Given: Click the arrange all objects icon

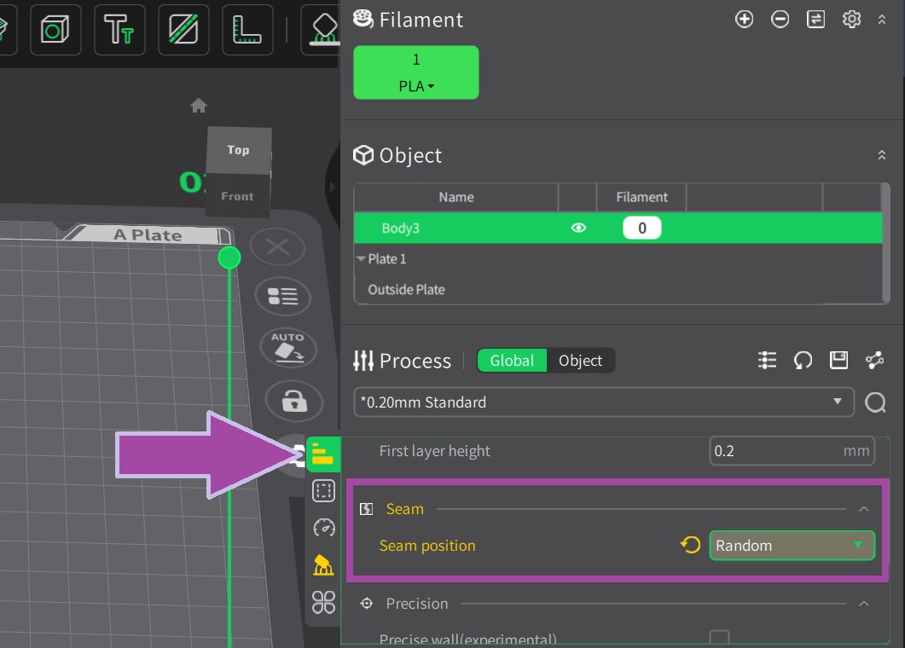Looking at the screenshot, I should point(282,297).
